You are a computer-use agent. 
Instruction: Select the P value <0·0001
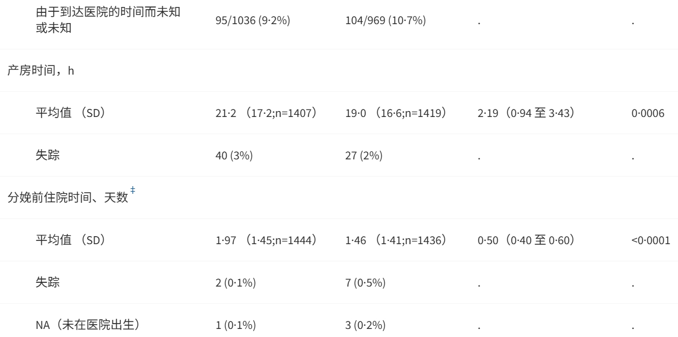[651, 241]
